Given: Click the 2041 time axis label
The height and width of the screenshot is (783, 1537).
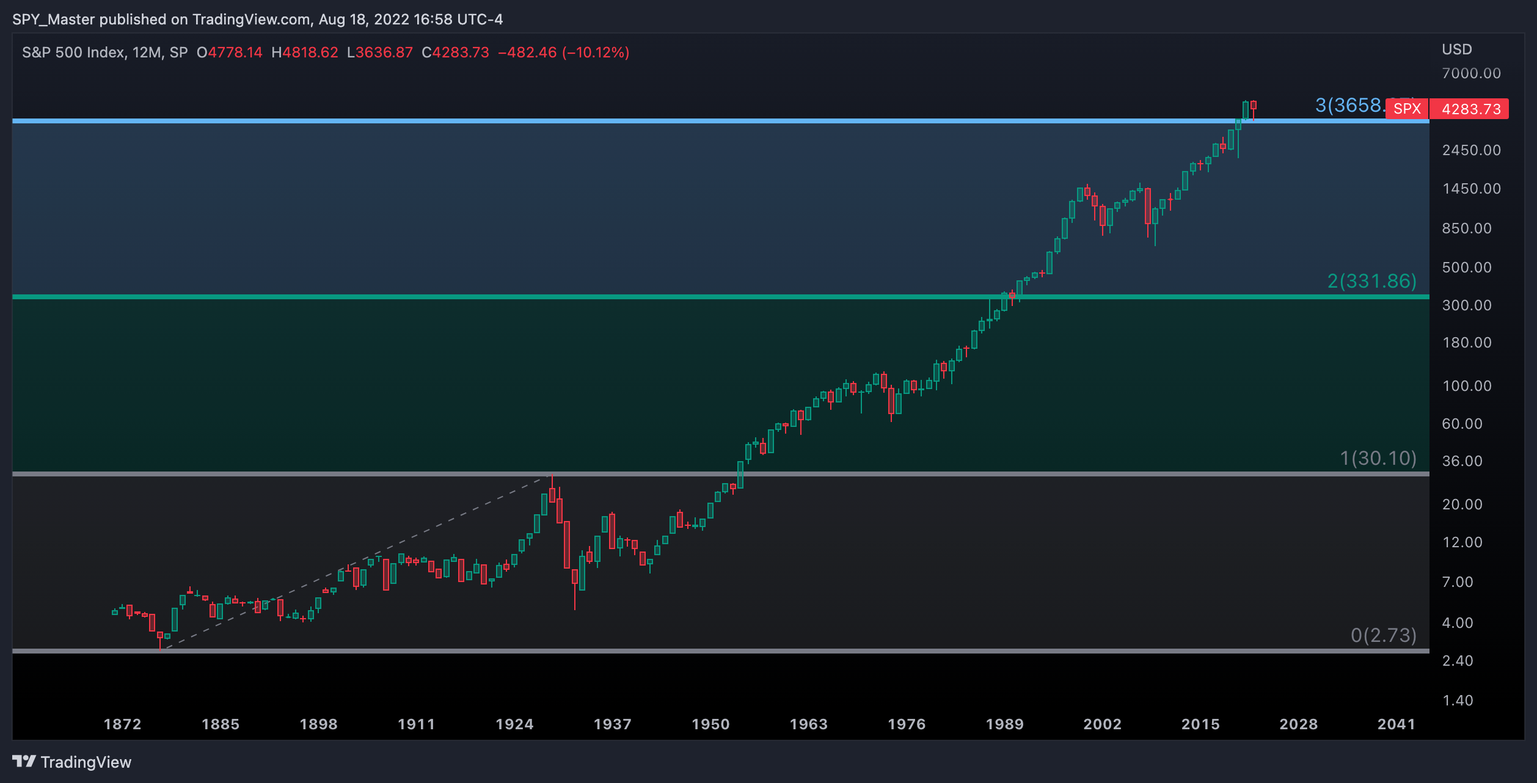Looking at the screenshot, I should pos(1396,724).
